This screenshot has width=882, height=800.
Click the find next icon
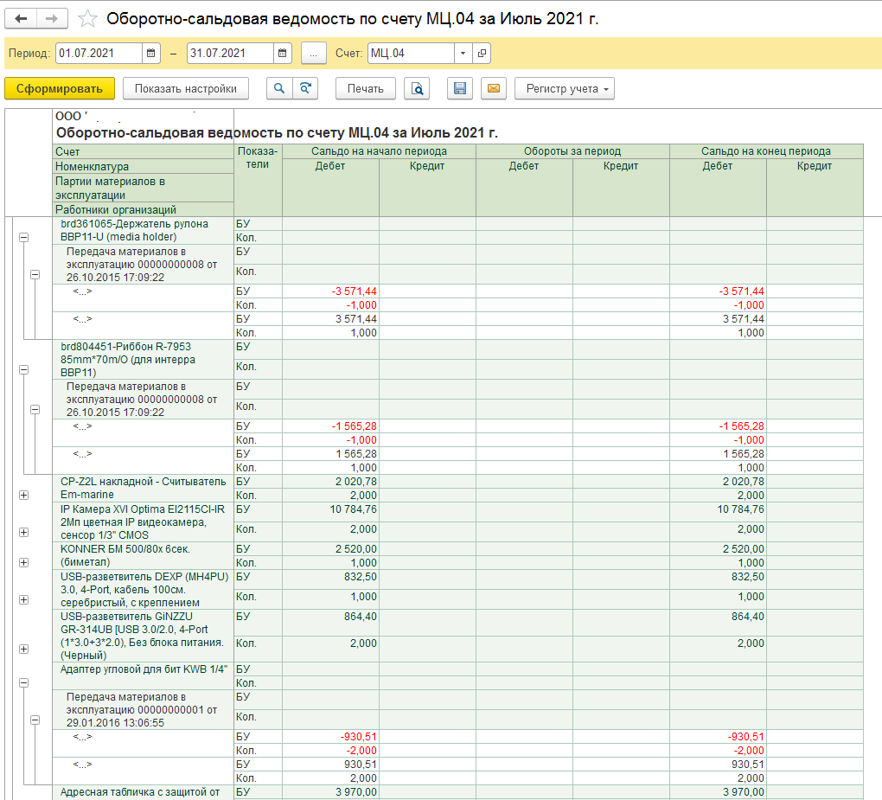coord(304,88)
